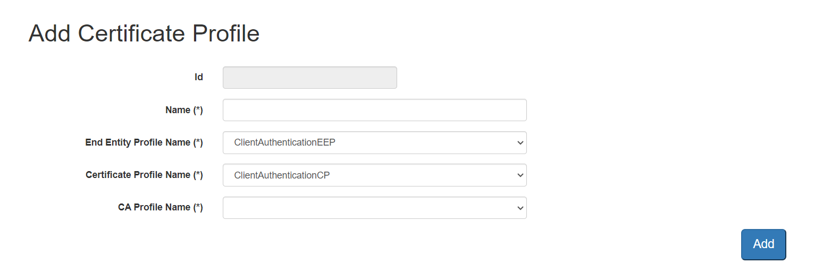Click the selected ClientAuthenticationCP value text

pos(282,175)
